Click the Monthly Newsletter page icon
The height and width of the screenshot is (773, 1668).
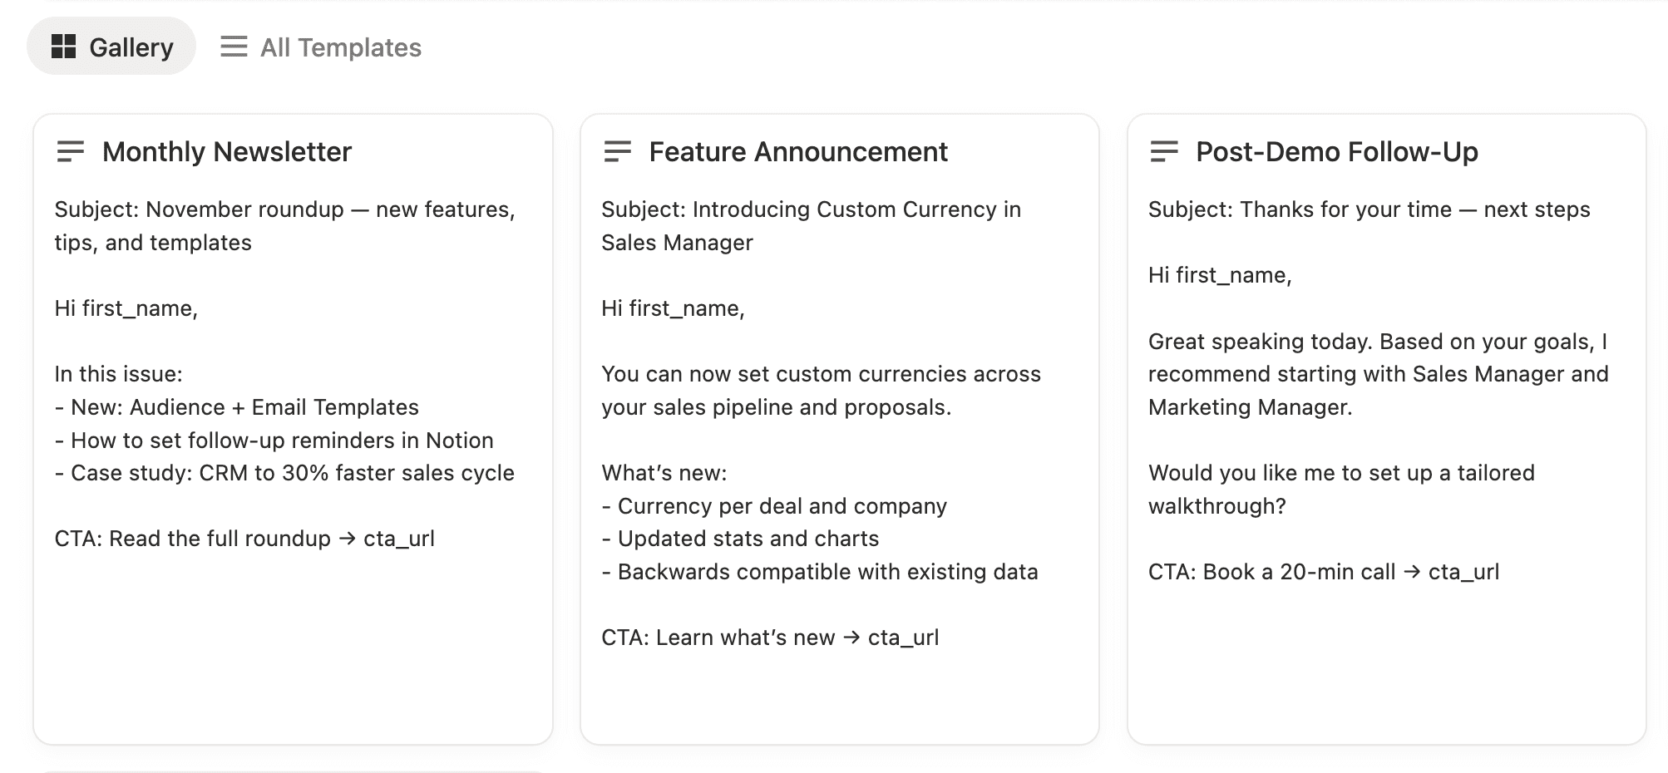[71, 151]
